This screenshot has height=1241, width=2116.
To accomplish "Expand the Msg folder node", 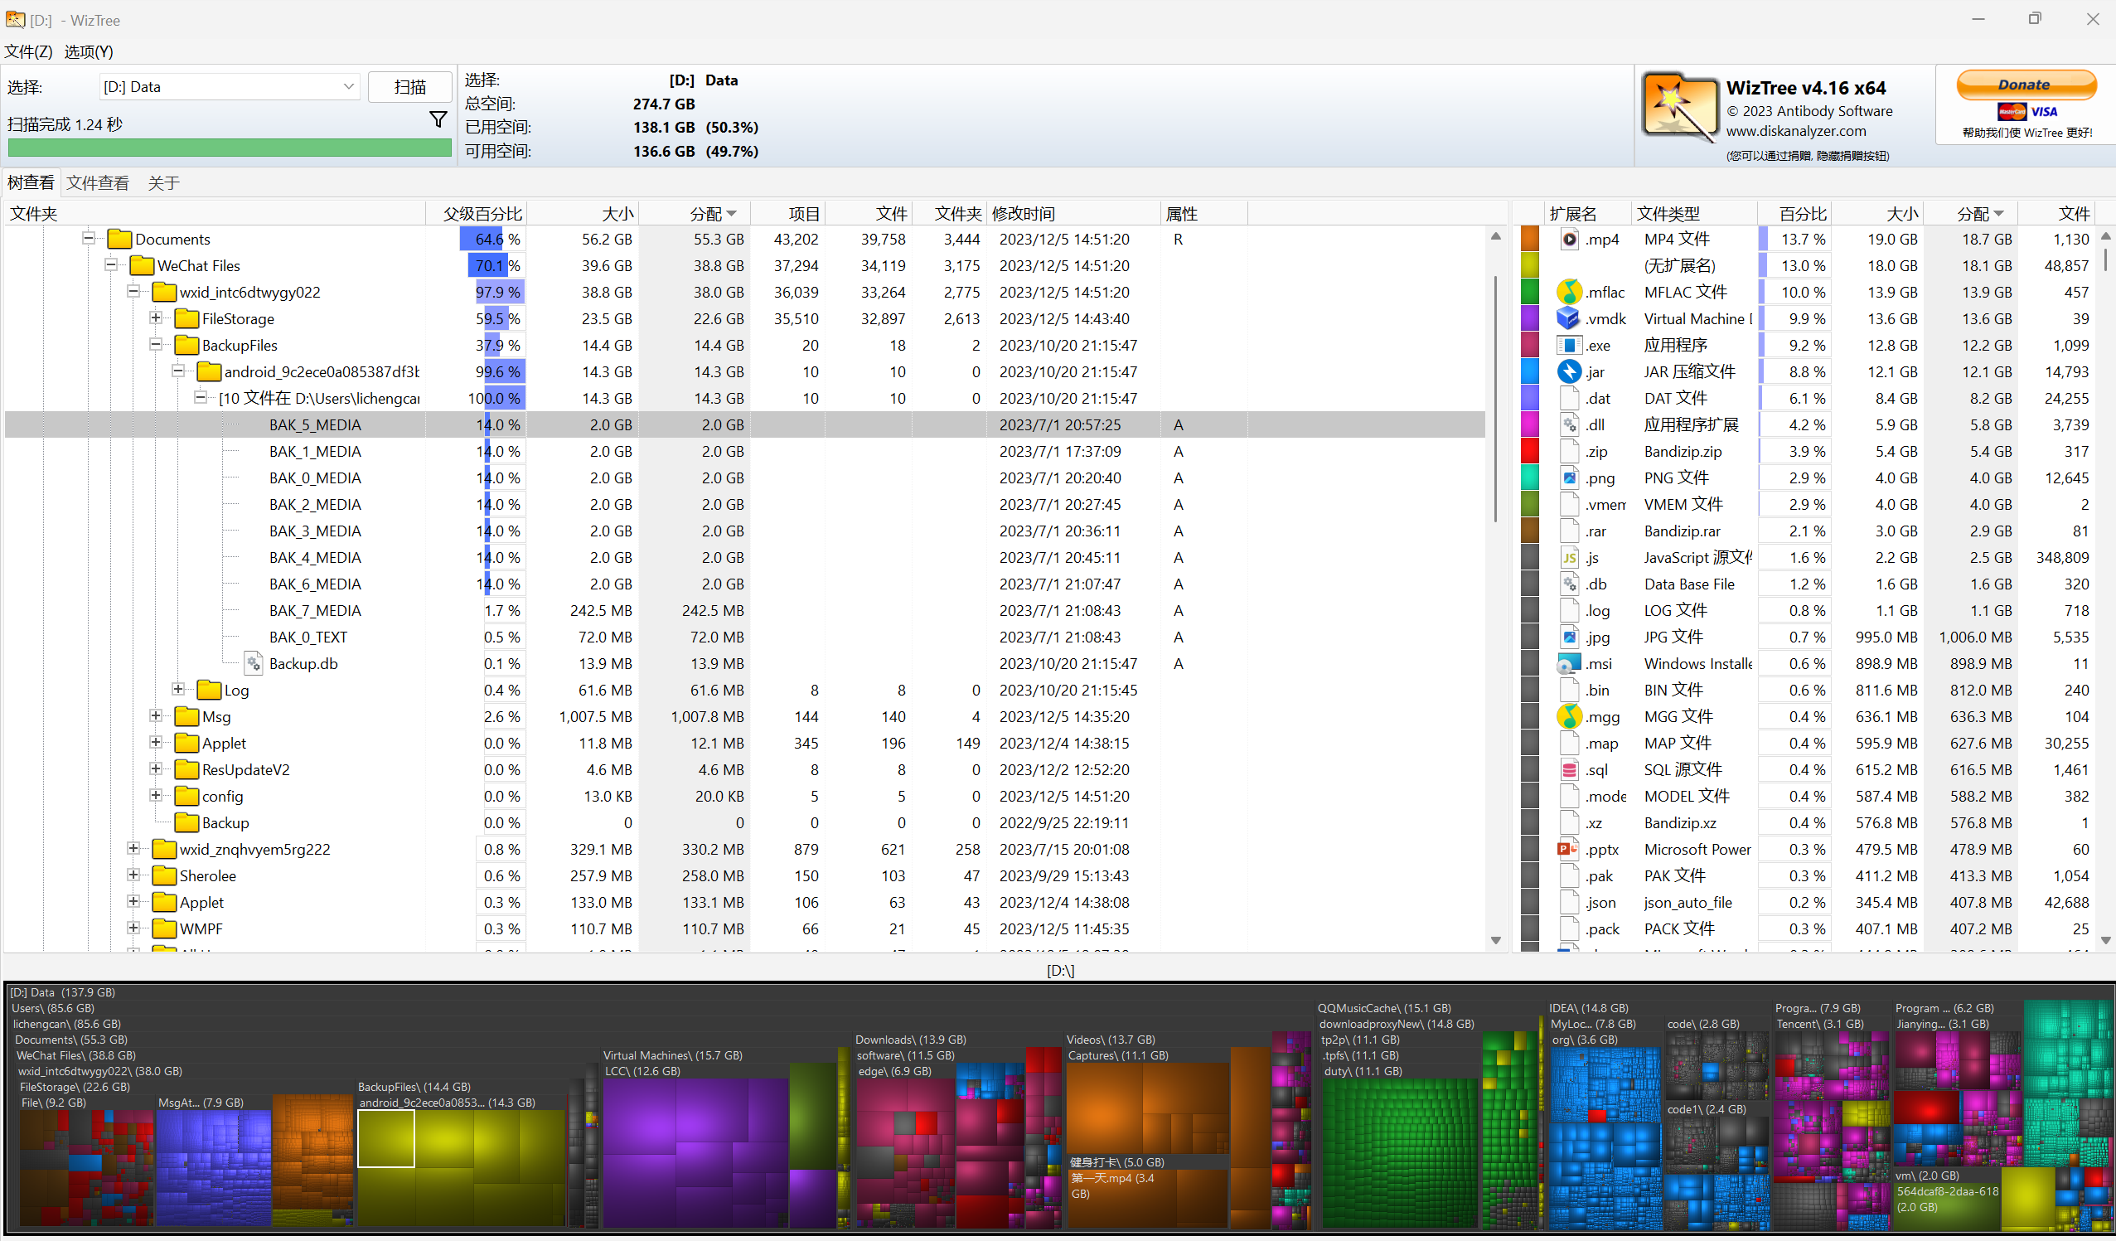I will 155,715.
